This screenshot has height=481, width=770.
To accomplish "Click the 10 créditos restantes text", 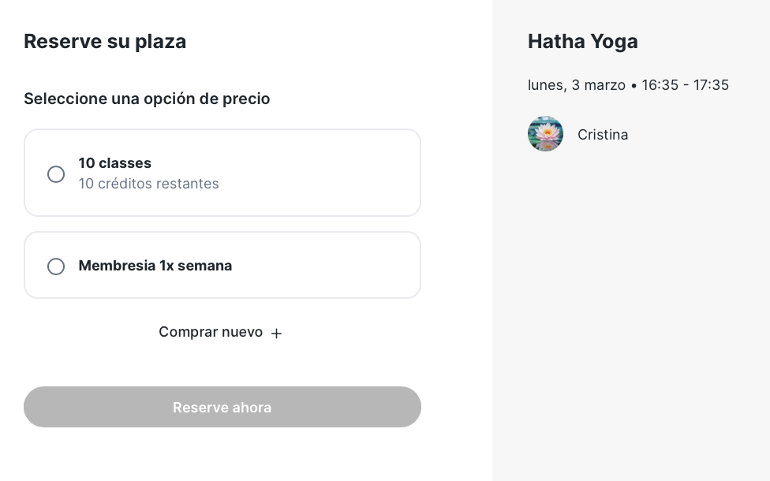I will [149, 184].
